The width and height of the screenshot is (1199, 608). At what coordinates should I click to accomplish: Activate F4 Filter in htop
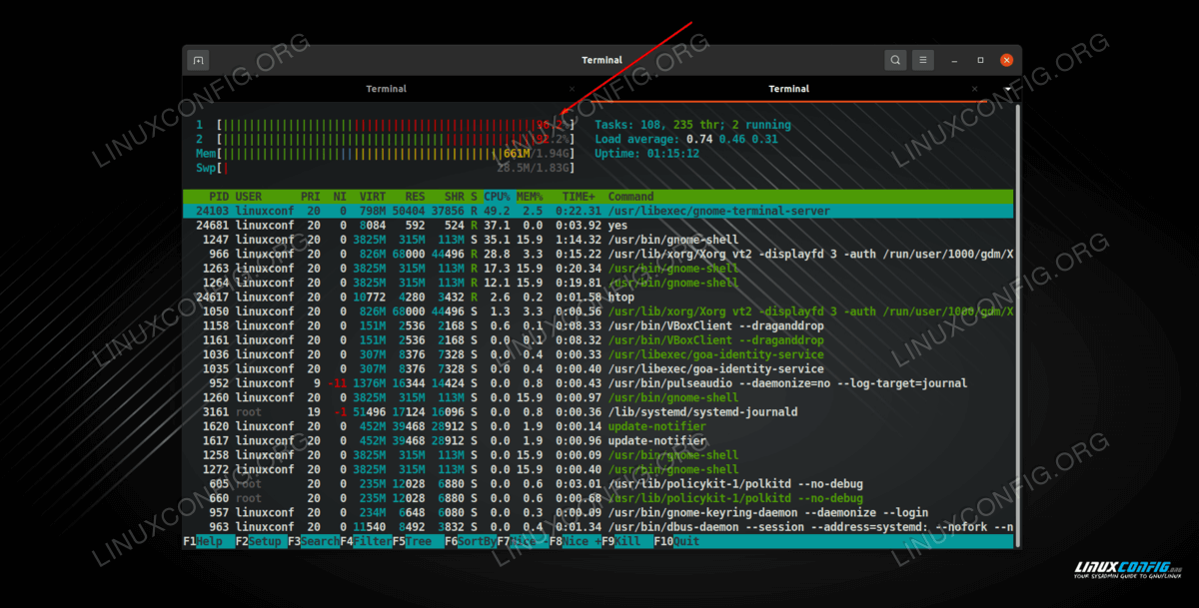372,541
